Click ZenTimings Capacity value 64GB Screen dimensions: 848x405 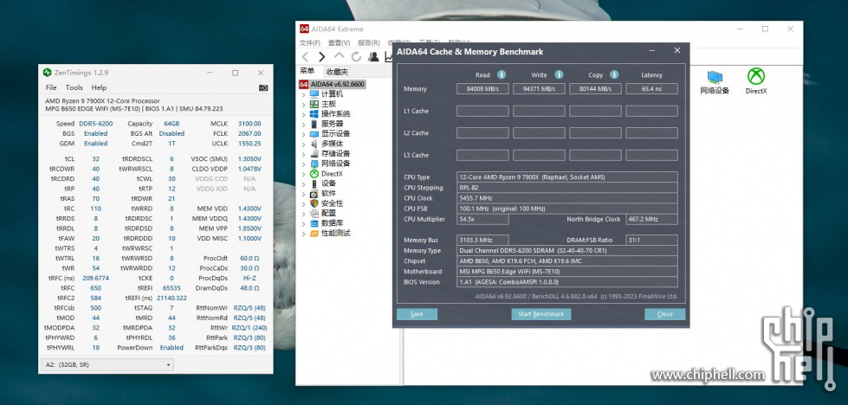click(x=172, y=124)
